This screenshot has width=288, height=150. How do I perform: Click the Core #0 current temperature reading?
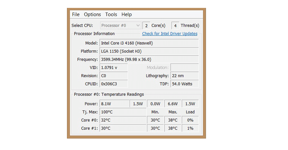[122, 120]
